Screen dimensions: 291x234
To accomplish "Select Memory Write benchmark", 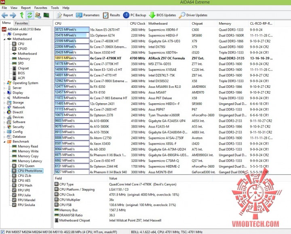I will 25,151.
